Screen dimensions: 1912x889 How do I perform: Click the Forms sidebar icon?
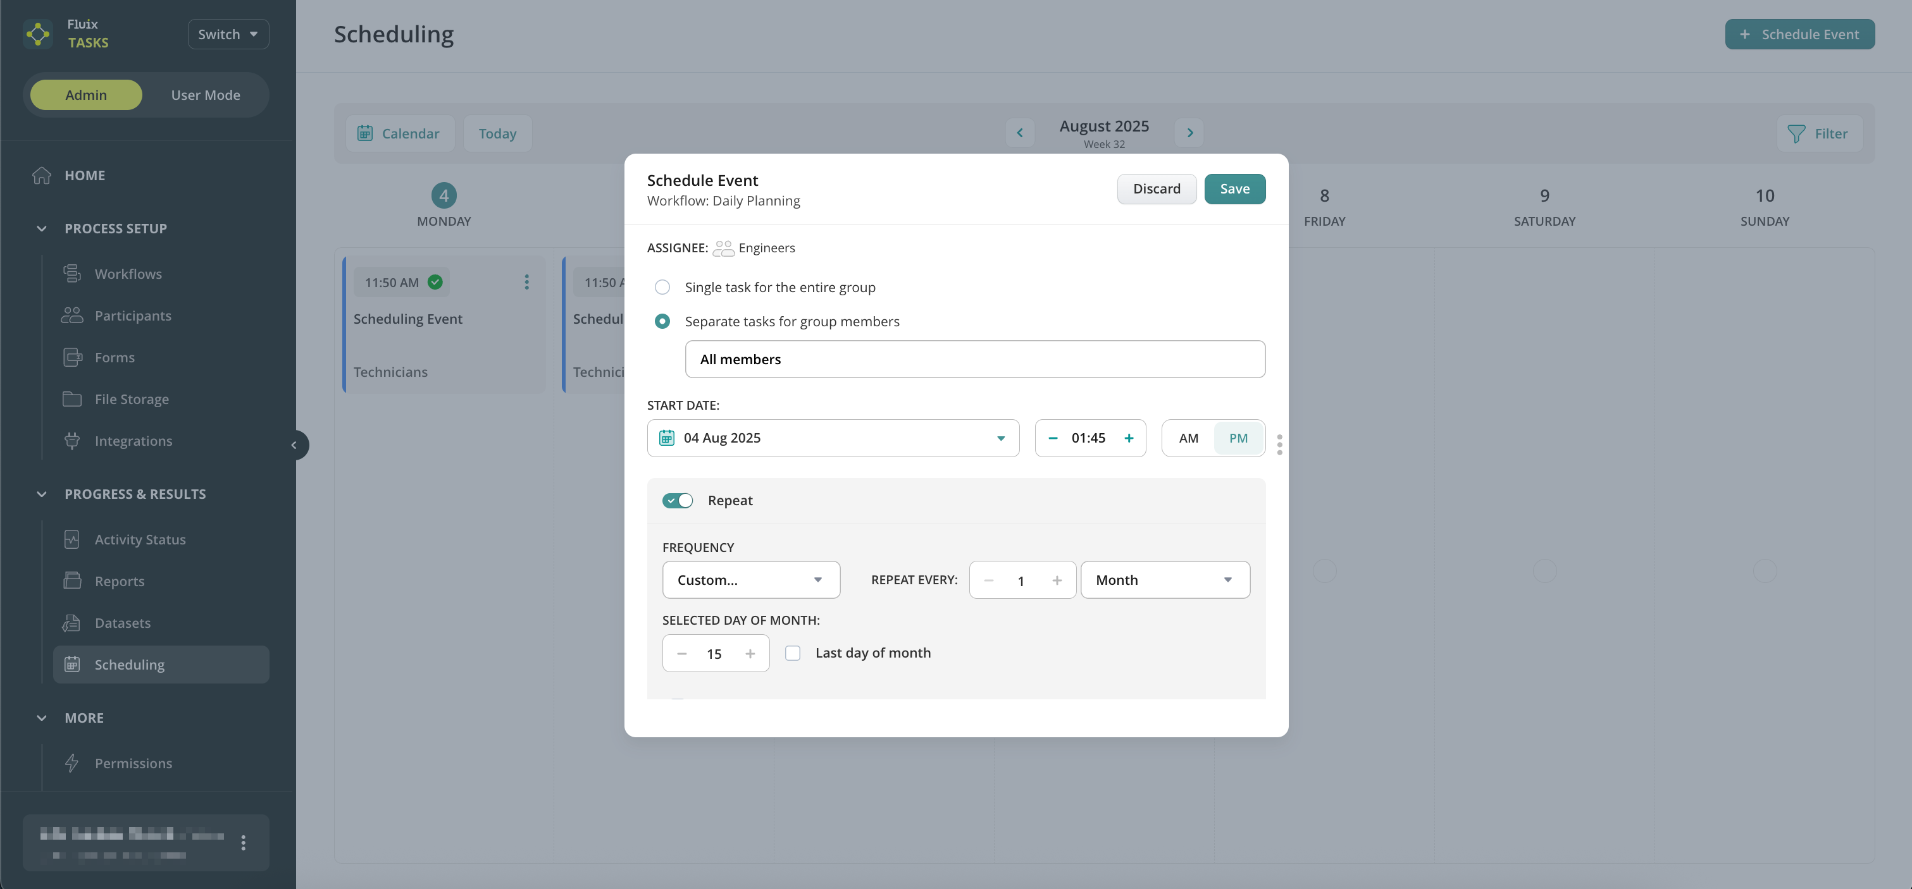click(72, 357)
